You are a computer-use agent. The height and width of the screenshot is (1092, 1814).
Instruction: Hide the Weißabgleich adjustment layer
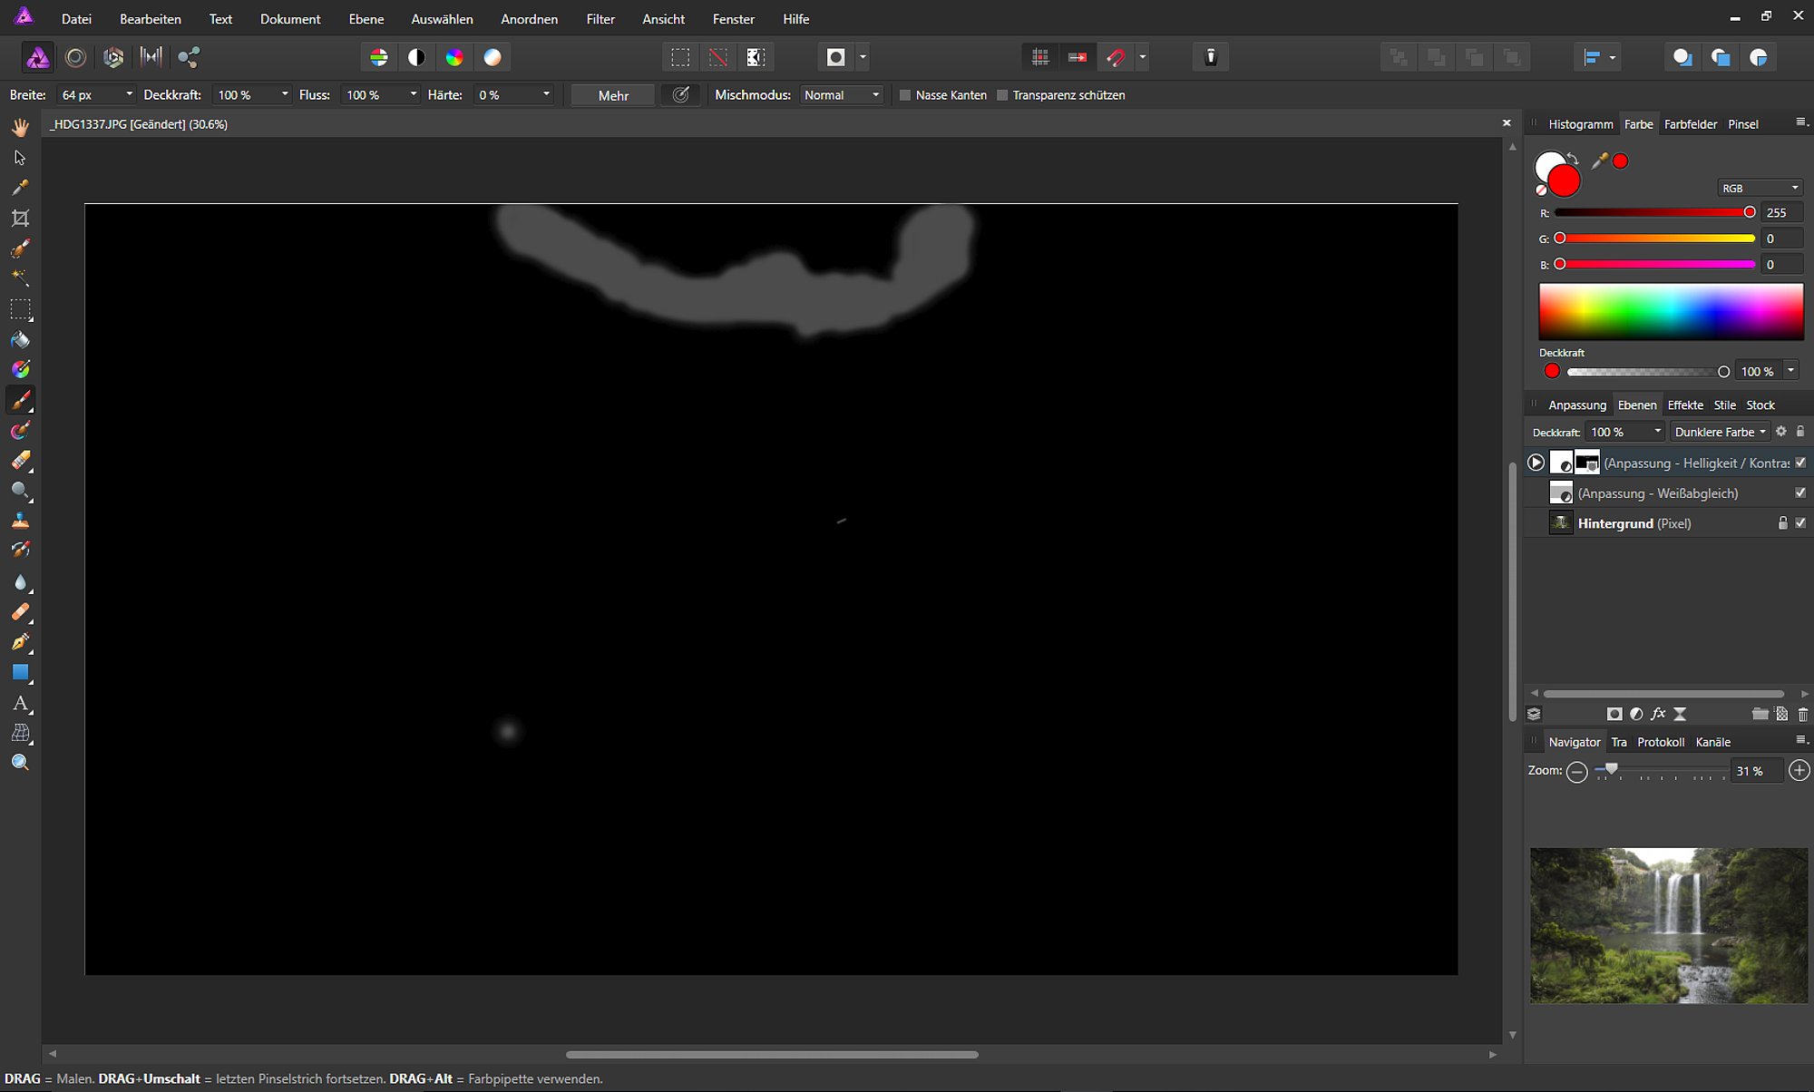click(x=1800, y=492)
